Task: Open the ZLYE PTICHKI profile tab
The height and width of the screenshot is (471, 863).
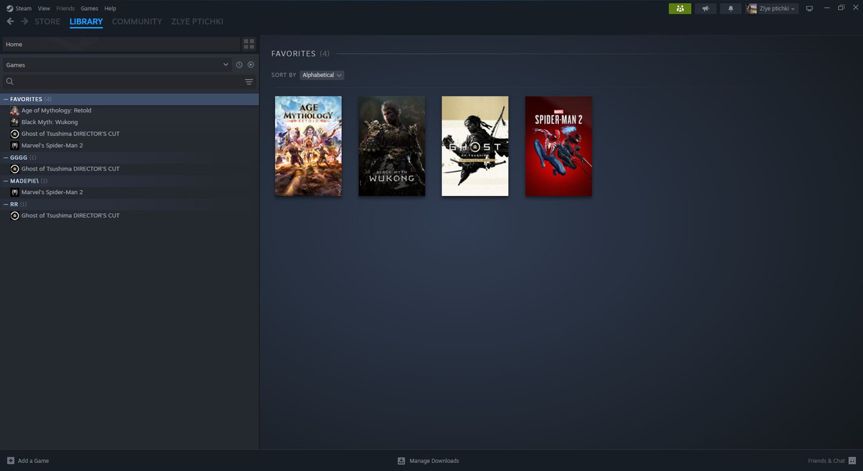Action: coord(197,22)
